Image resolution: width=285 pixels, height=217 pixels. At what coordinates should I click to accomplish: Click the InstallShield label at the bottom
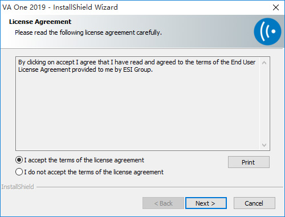pyautogui.click(x=18, y=187)
